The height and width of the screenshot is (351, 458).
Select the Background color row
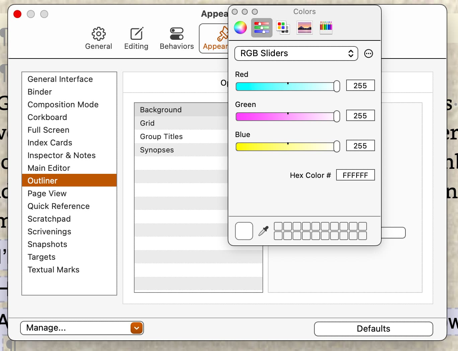[x=181, y=110]
